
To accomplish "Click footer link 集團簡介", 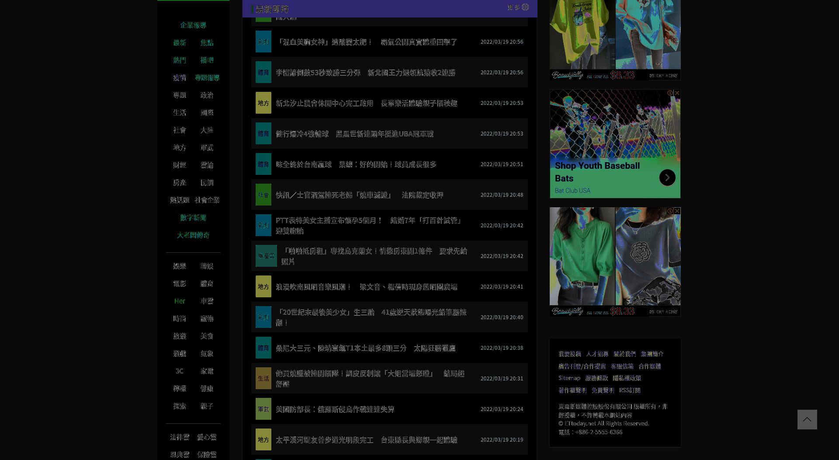I will pyautogui.click(x=652, y=354).
